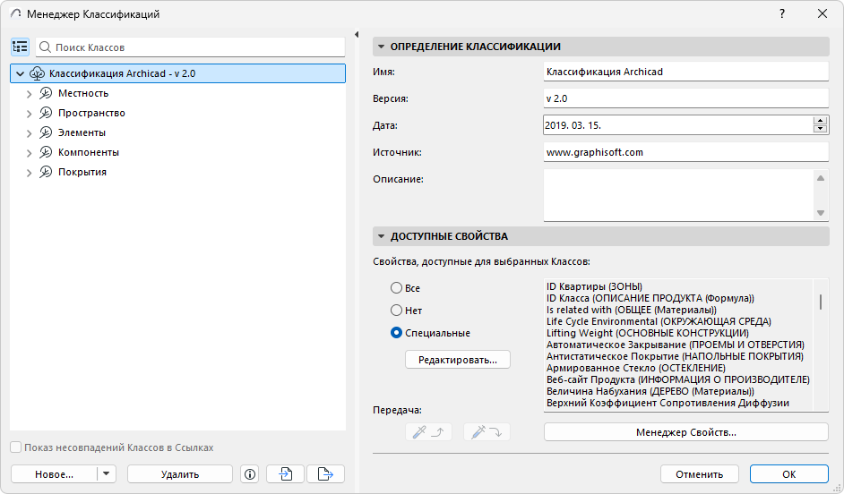Select the Специальные radio button

(x=396, y=333)
